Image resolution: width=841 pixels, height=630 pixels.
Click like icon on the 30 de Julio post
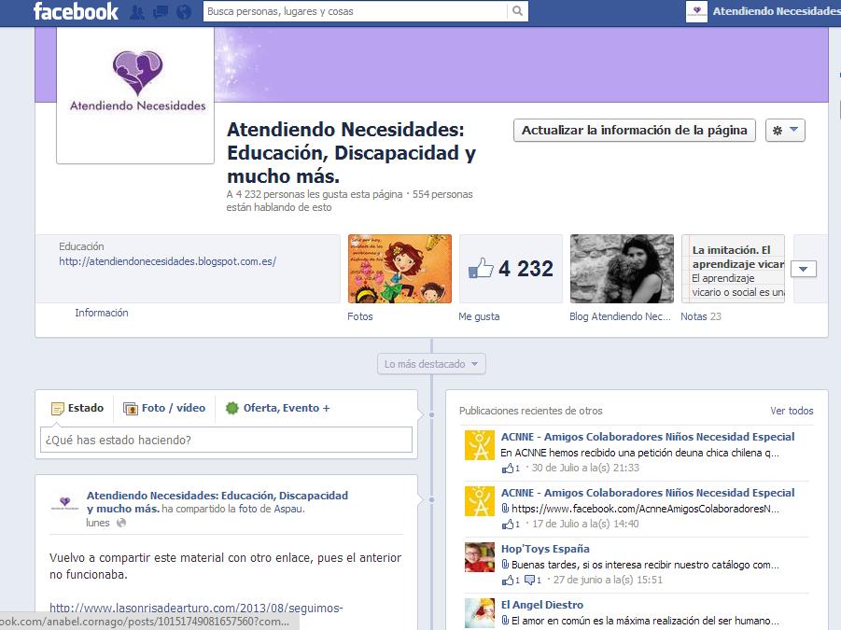(508, 469)
